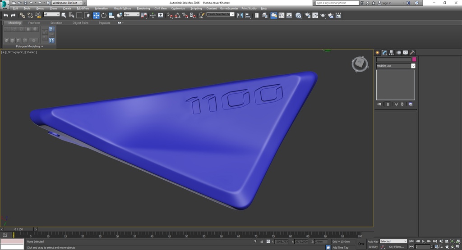Open the Graph Editors menu
Screen dimensions: 462x250
(x=123, y=8)
